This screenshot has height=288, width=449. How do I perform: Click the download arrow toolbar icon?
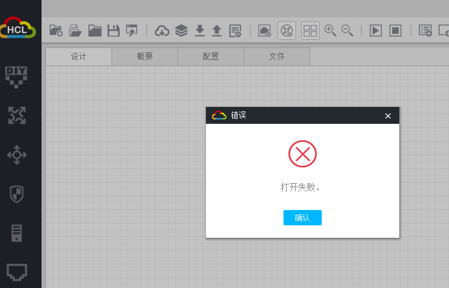click(199, 31)
